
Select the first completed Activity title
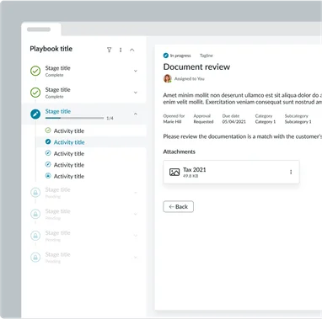(x=69, y=131)
